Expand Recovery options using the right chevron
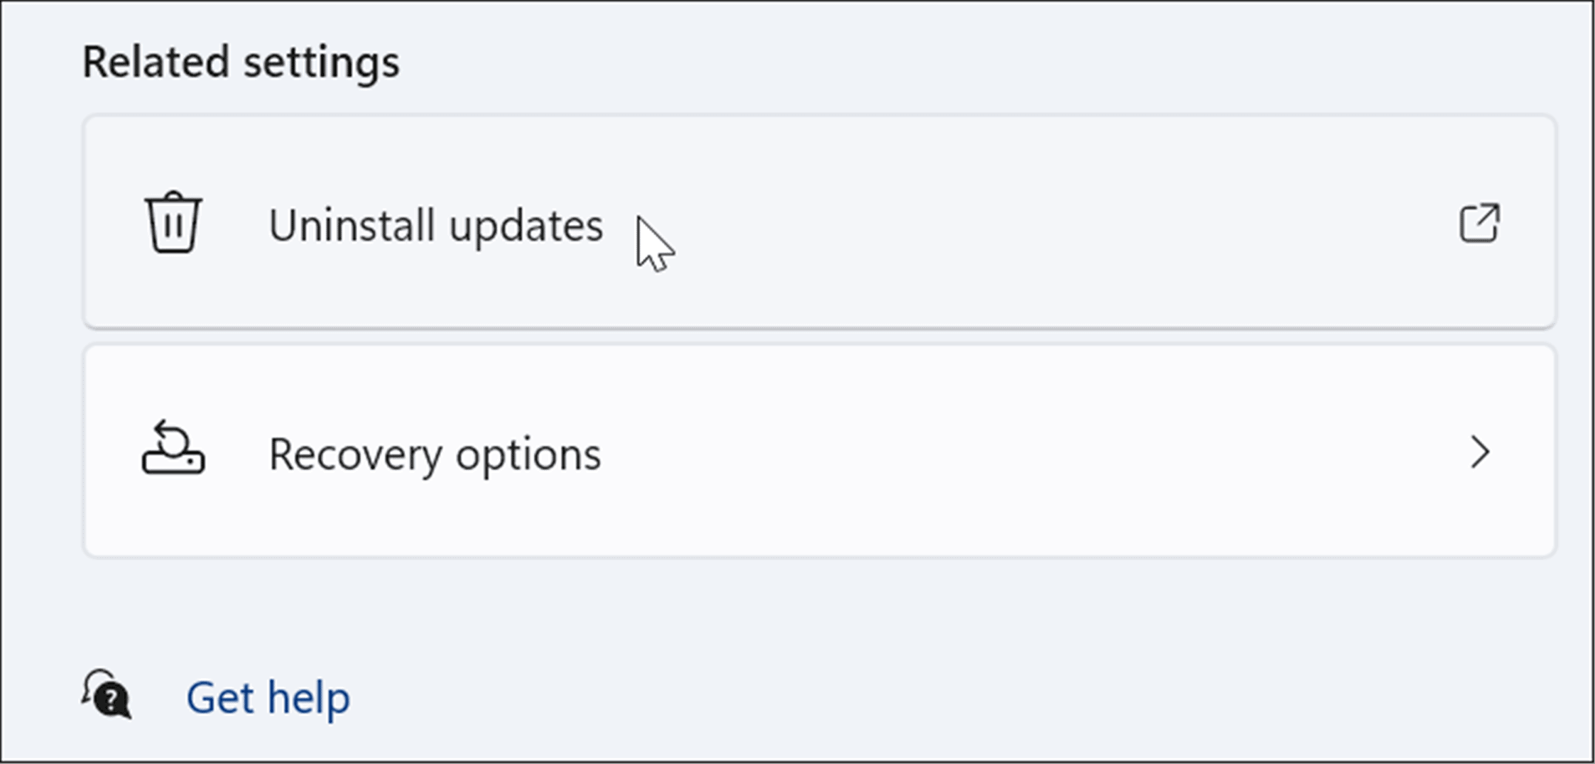 pos(1479,452)
